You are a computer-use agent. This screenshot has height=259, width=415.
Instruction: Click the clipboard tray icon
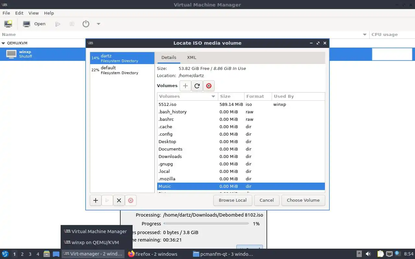click(380, 254)
